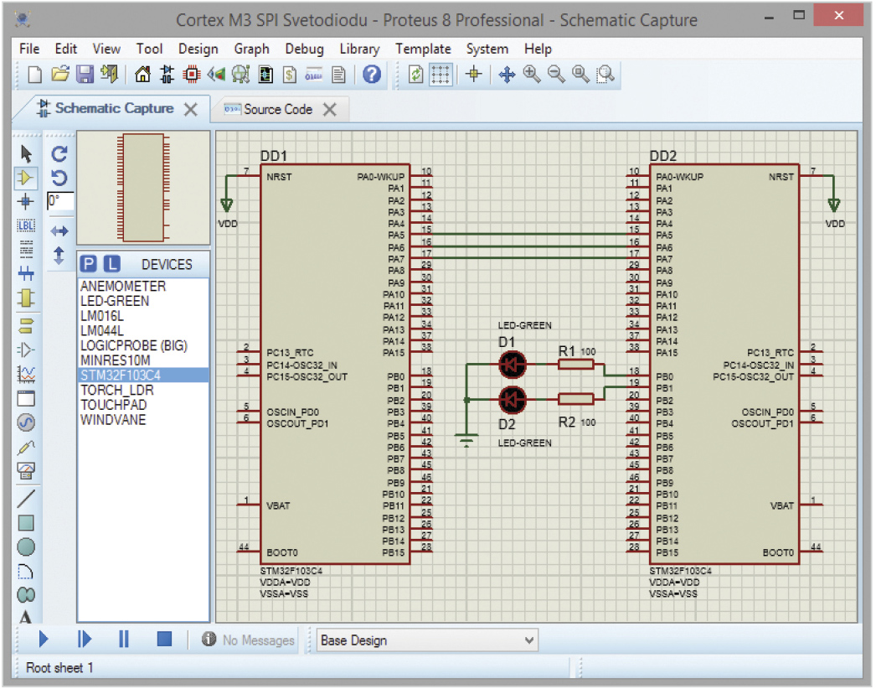Switch to the Source Code tab
This screenshot has height=689, width=876.
click(x=278, y=109)
